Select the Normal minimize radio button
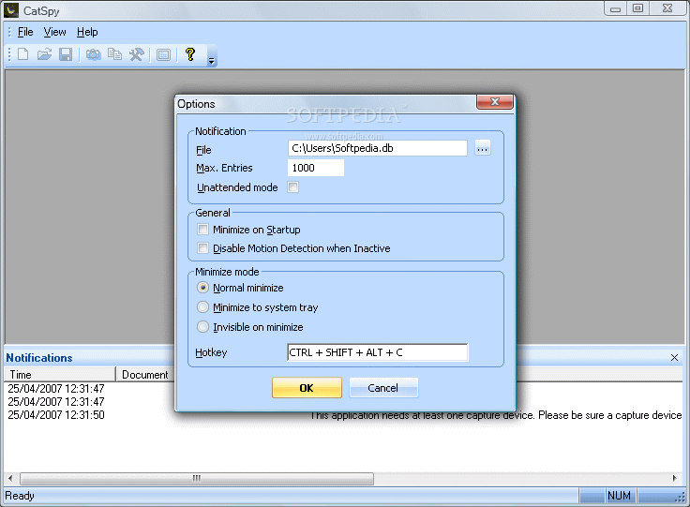Image resolution: width=690 pixels, height=507 pixels. tap(202, 288)
